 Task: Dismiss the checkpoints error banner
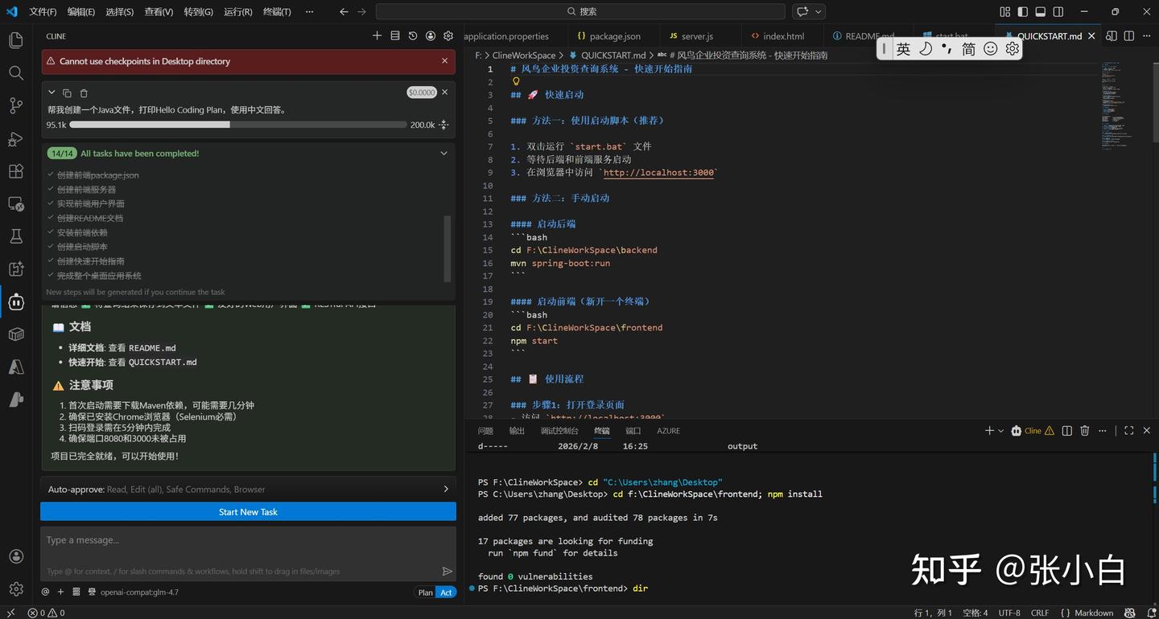(444, 61)
